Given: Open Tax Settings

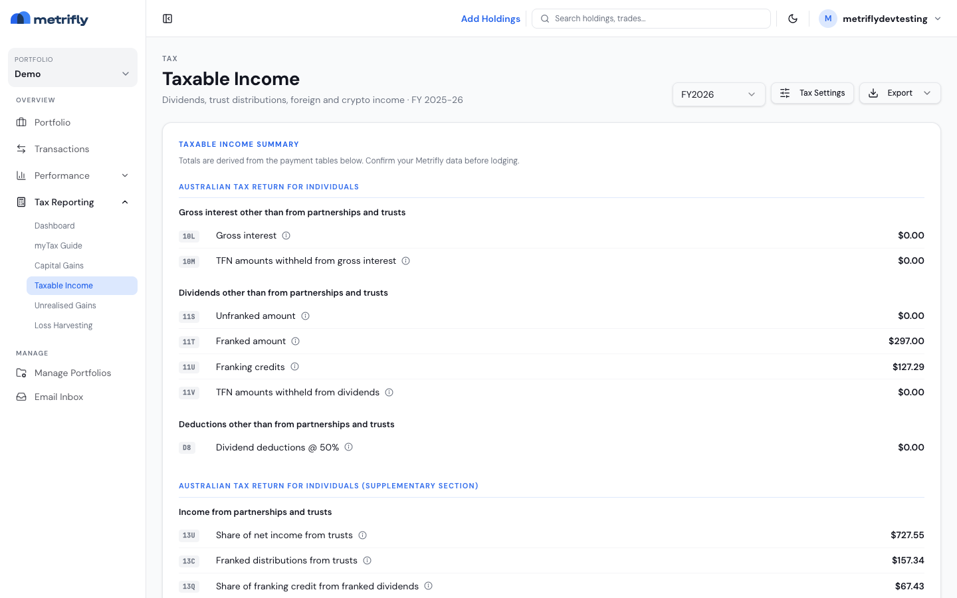Looking at the screenshot, I should click(812, 93).
